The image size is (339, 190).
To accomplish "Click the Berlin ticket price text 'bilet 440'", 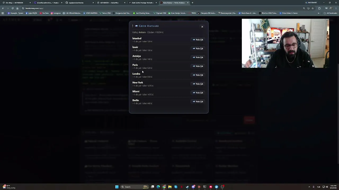I will (147, 103).
